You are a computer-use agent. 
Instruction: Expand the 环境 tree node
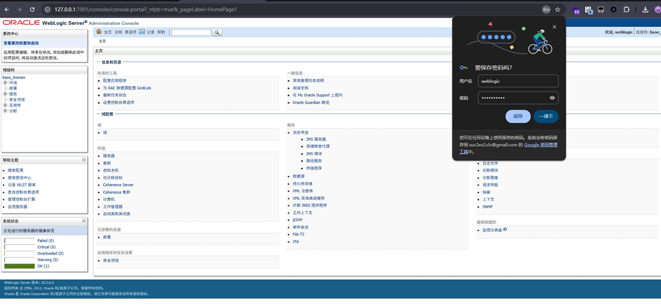(6, 83)
